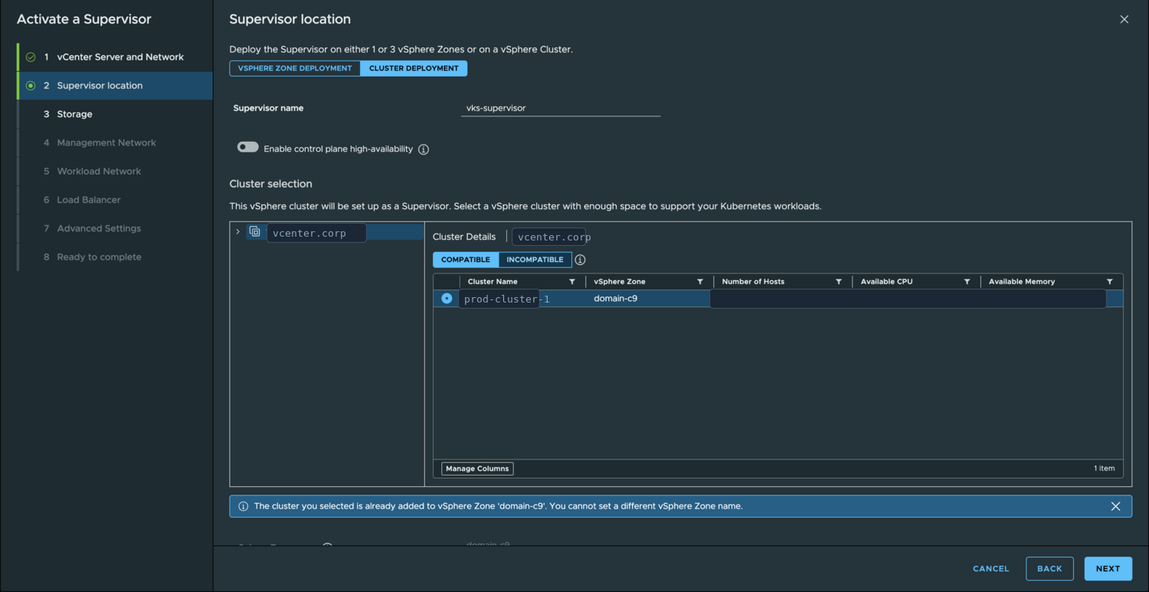Sort by the Available Memory header

tap(1022, 282)
